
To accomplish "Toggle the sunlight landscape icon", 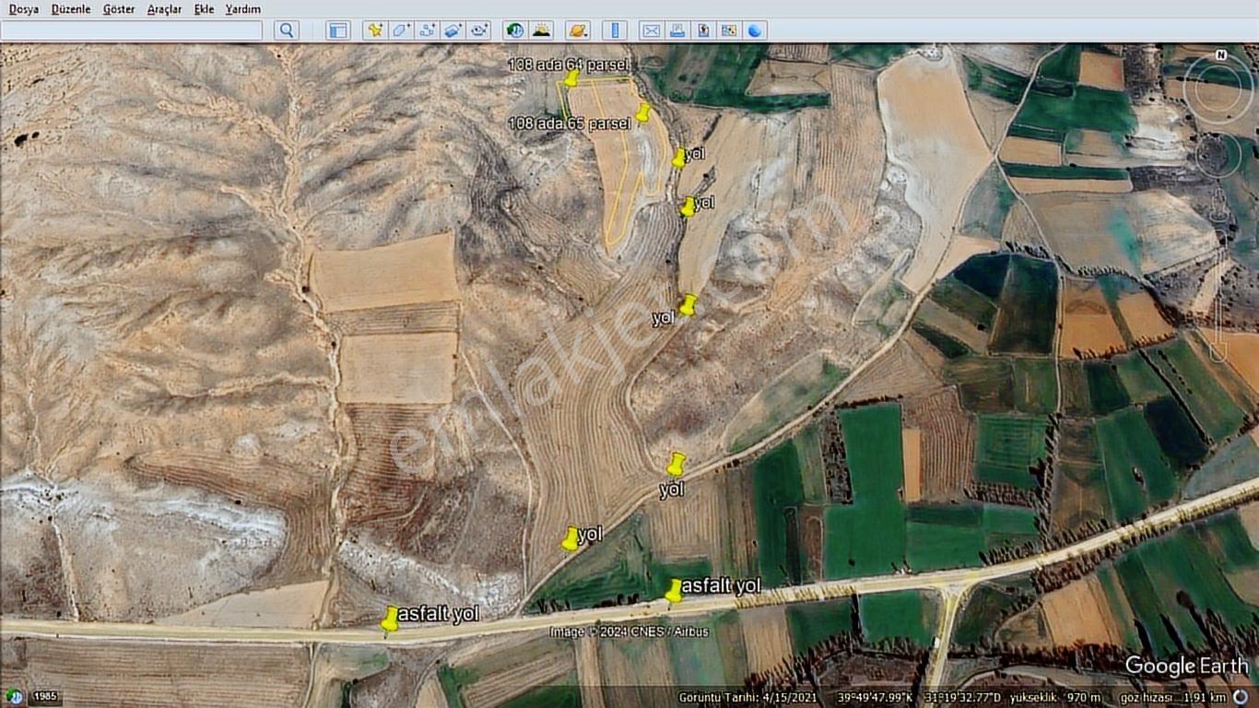I will click(541, 30).
